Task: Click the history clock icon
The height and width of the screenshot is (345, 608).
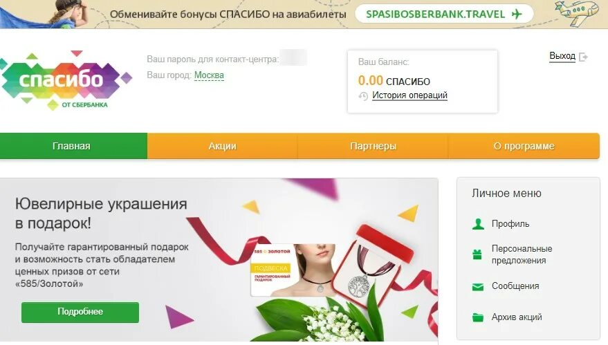Action: (x=363, y=95)
